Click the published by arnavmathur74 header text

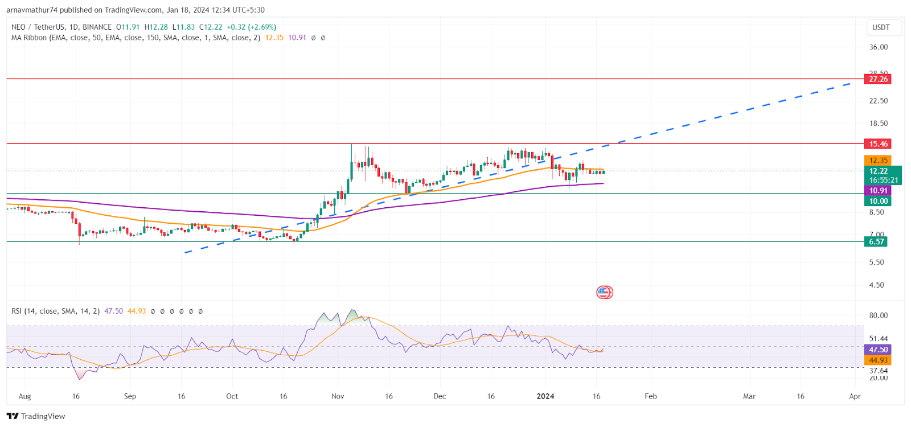click(136, 10)
